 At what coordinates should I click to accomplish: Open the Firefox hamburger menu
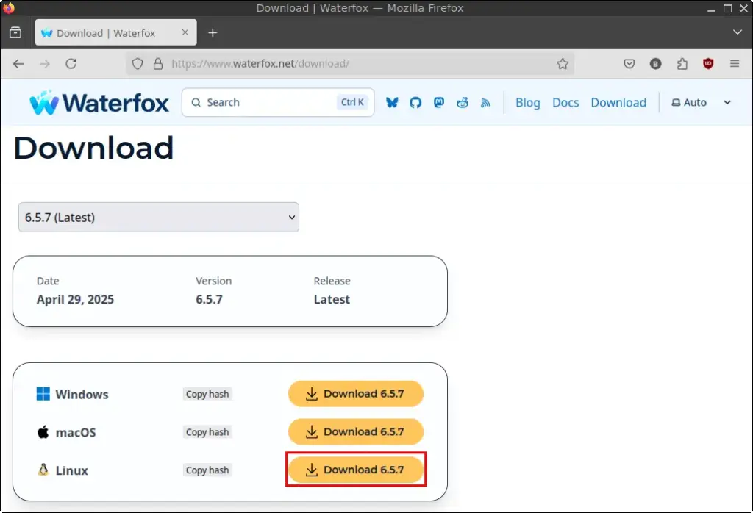735,64
